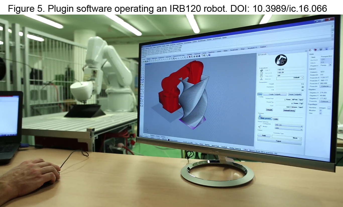The width and height of the screenshot is (343, 207).
Task: Toggle Grabar historial in the status bar
Action: (x=235, y=148)
